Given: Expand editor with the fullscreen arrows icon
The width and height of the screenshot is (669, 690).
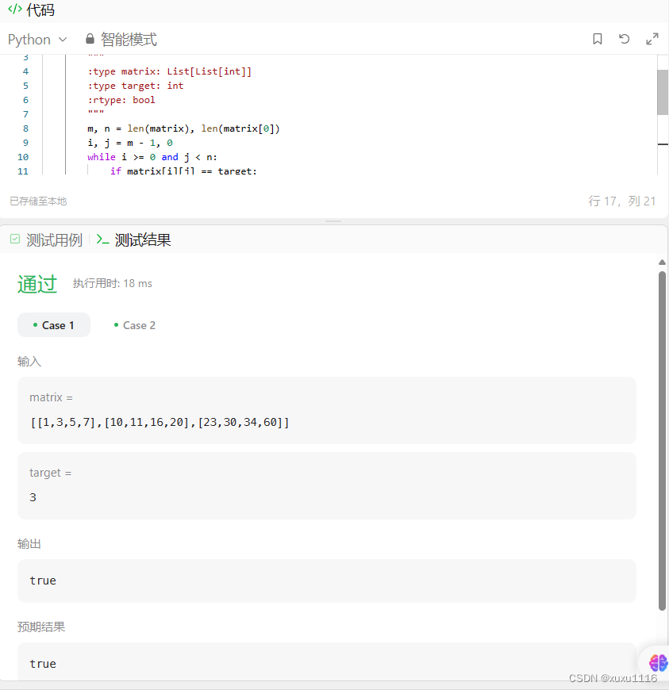Looking at the screenshot, I should point(652,39).
